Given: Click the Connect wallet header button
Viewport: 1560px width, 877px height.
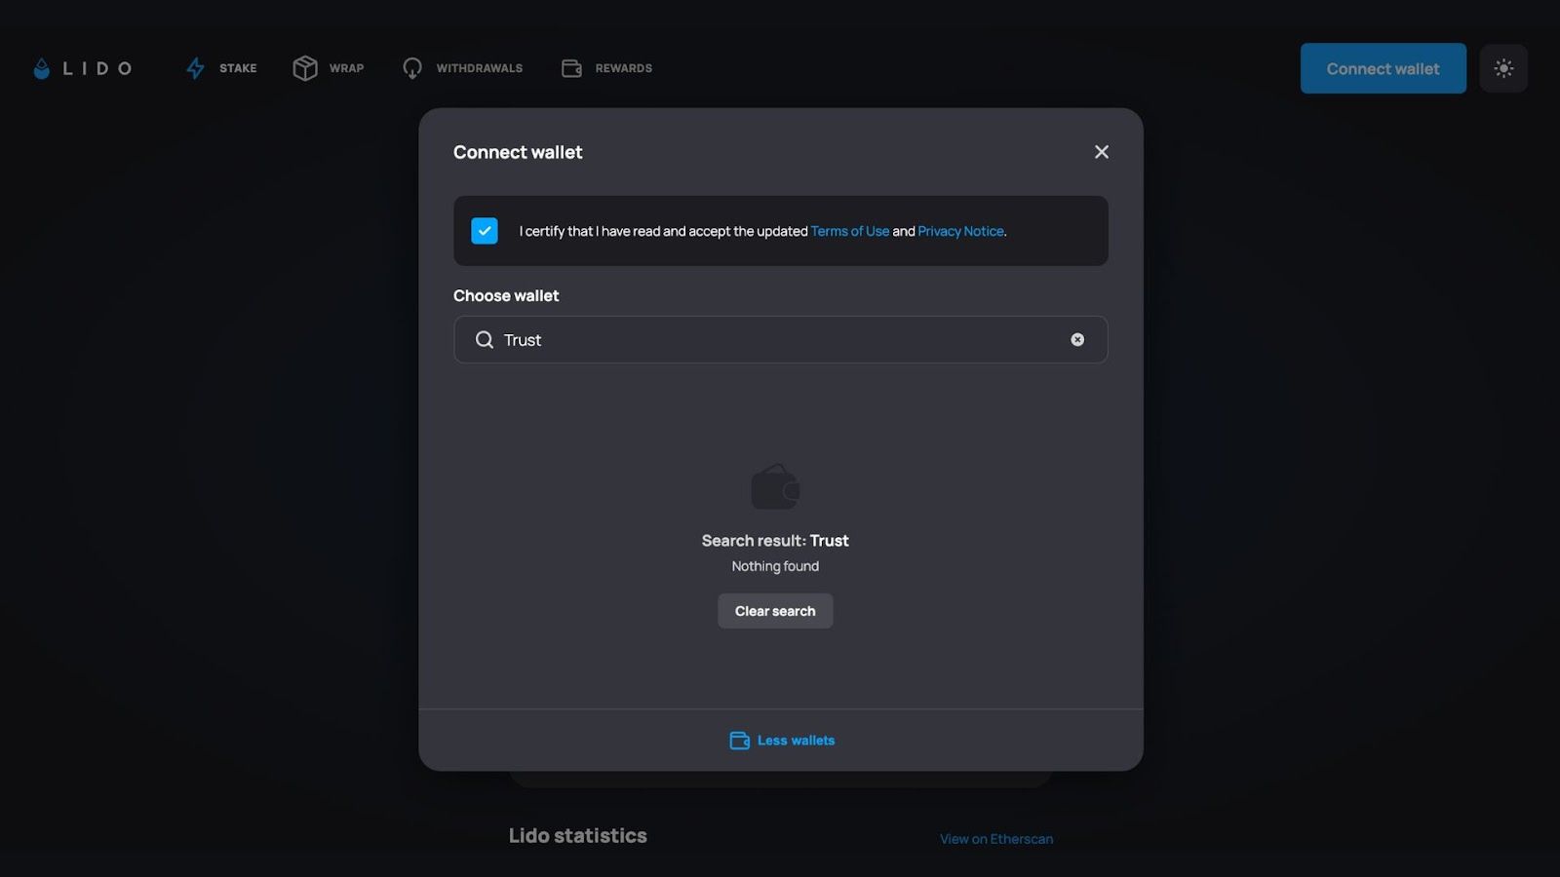Looking at the screenshot, I should [x=1383, y=68].
